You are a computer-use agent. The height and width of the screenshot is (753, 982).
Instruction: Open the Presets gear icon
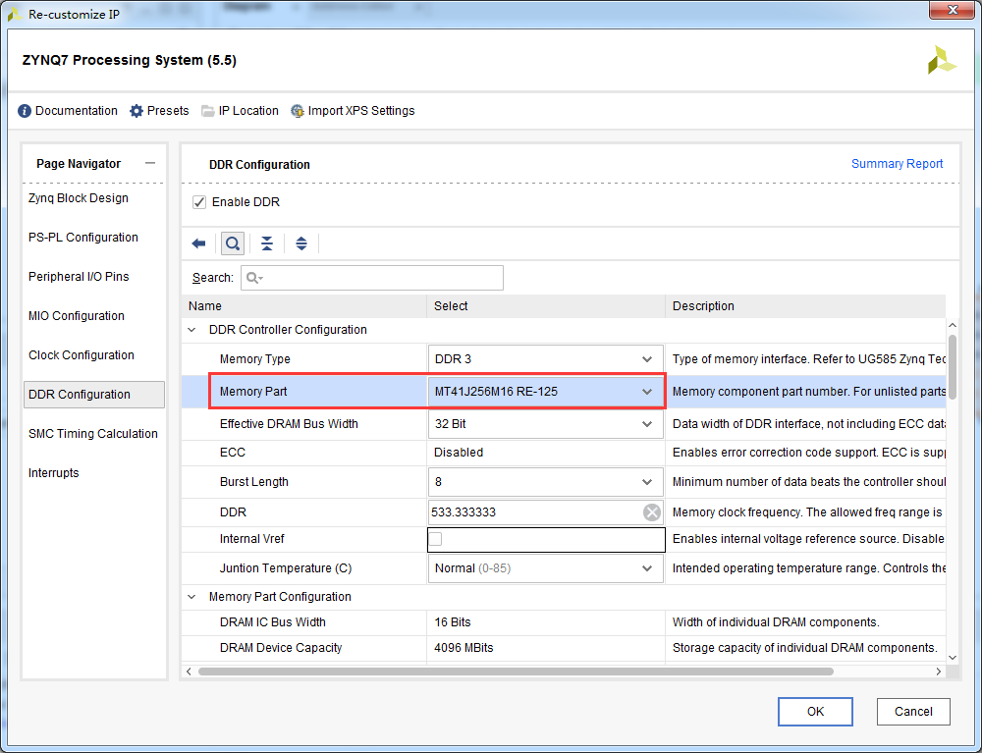(136, 111)
